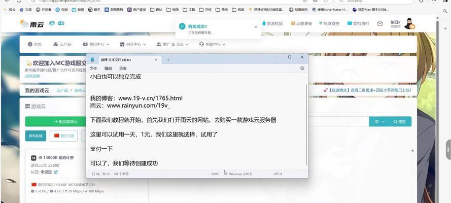Click the image icon beside the 雨云 logo
The height and width of the screenshot is (203, 451).
click(52, 23)
